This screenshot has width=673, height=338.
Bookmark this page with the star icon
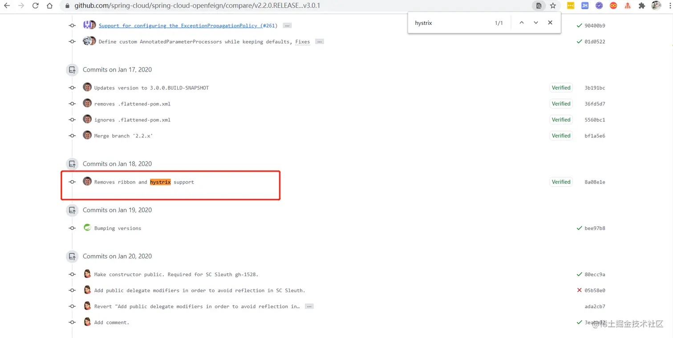[x=553, y=6]
